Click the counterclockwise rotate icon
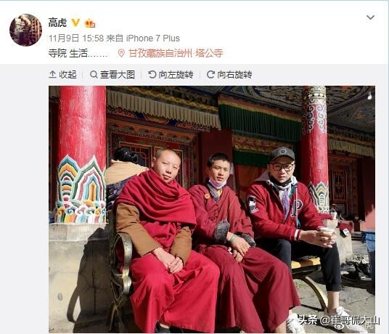 coord(152,75)
